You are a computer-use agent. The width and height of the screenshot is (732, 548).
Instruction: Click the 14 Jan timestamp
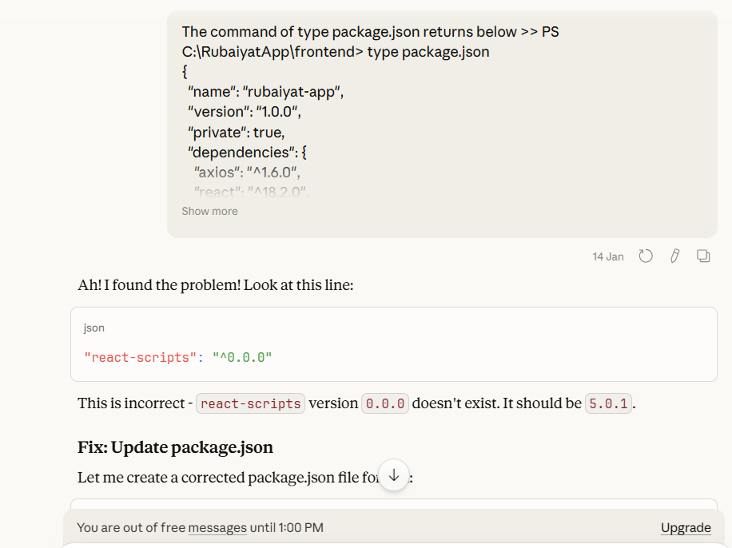click(608, 256)
